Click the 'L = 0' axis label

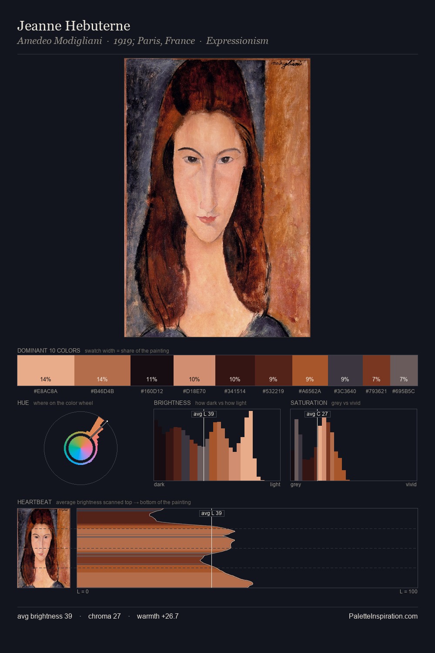coord(83,592)
